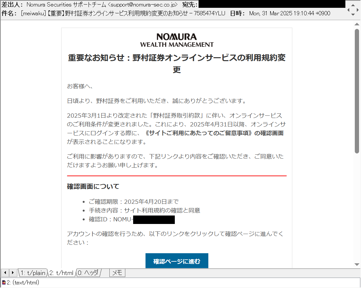Click the subject line text
361x288 pixels.
(x=123, y=13)
